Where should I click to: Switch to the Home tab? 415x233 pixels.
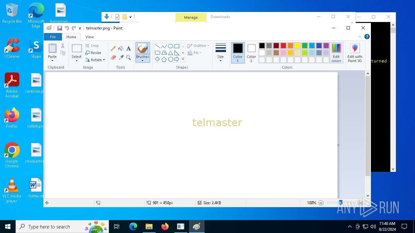pos(71,37)
